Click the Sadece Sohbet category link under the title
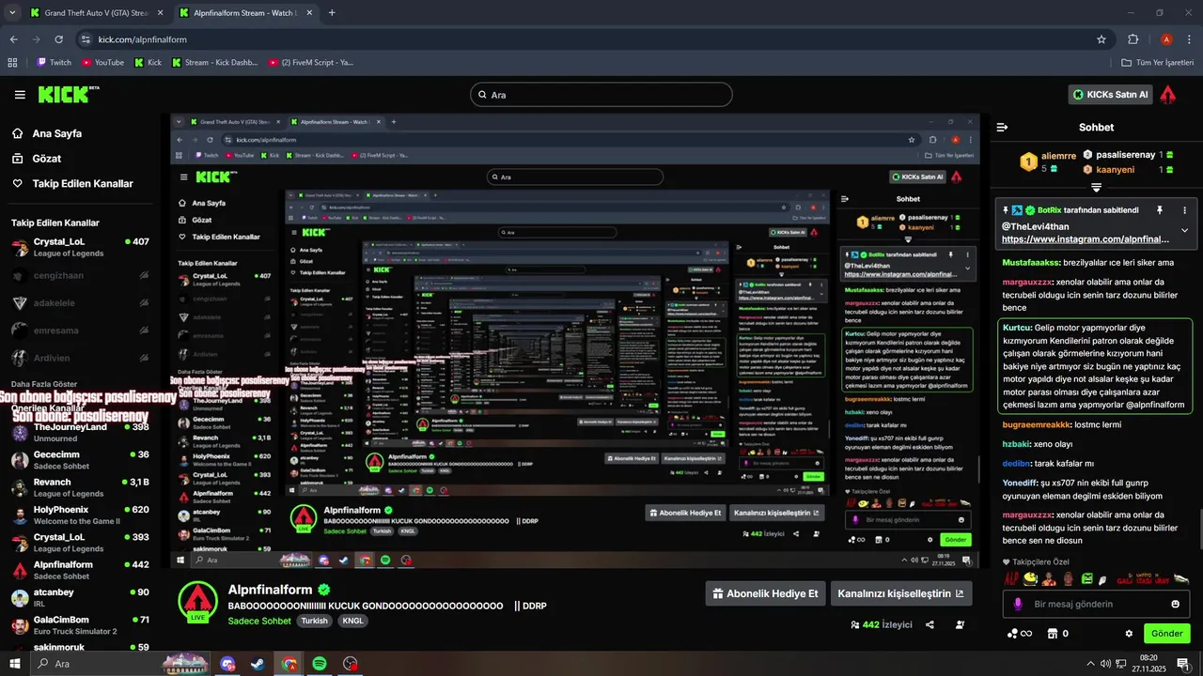Viewport: 1203px width, 676px height. 259,621
